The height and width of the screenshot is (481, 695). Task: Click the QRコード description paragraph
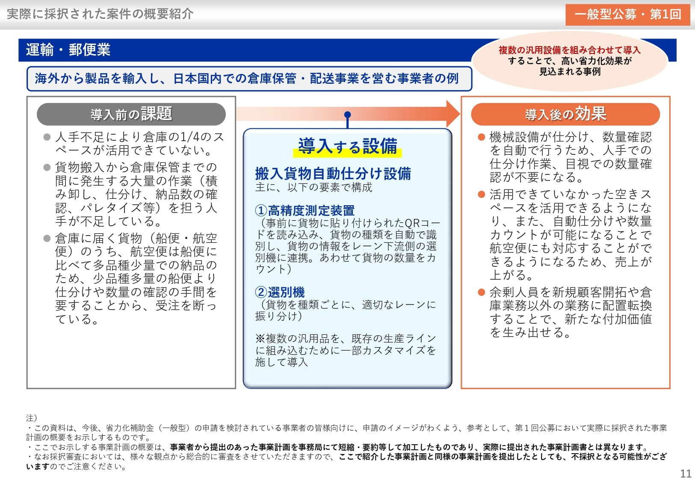tap(347, 246)
